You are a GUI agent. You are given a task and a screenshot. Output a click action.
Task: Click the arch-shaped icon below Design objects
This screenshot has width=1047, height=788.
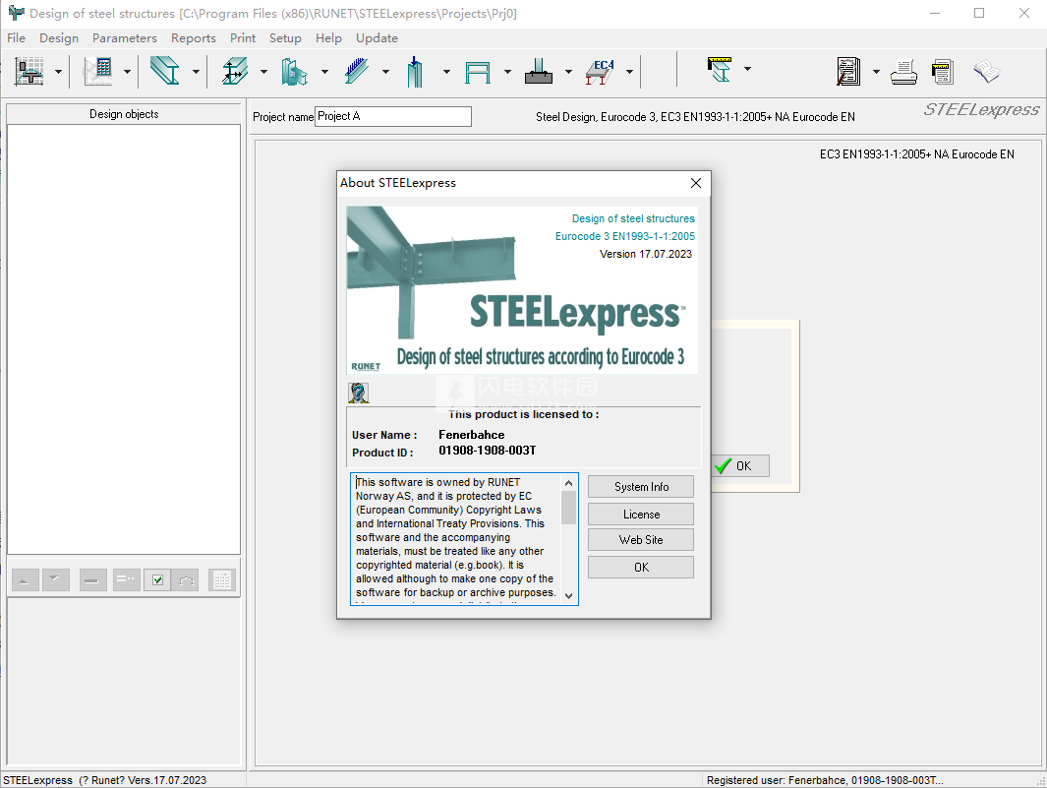(x=187, y=580)
